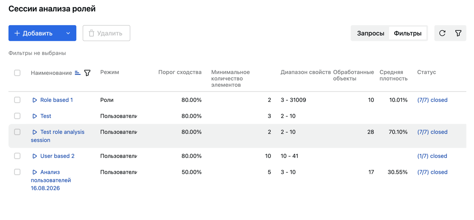This screenshot has width=474, height=220.
Task: Open the Role based 1 session link
Action: [x=57, y=100]
